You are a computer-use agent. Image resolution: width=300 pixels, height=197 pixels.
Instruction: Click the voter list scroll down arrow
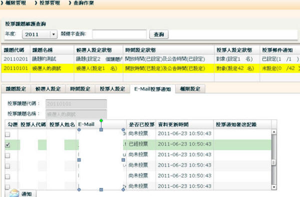tap(274, 187)
